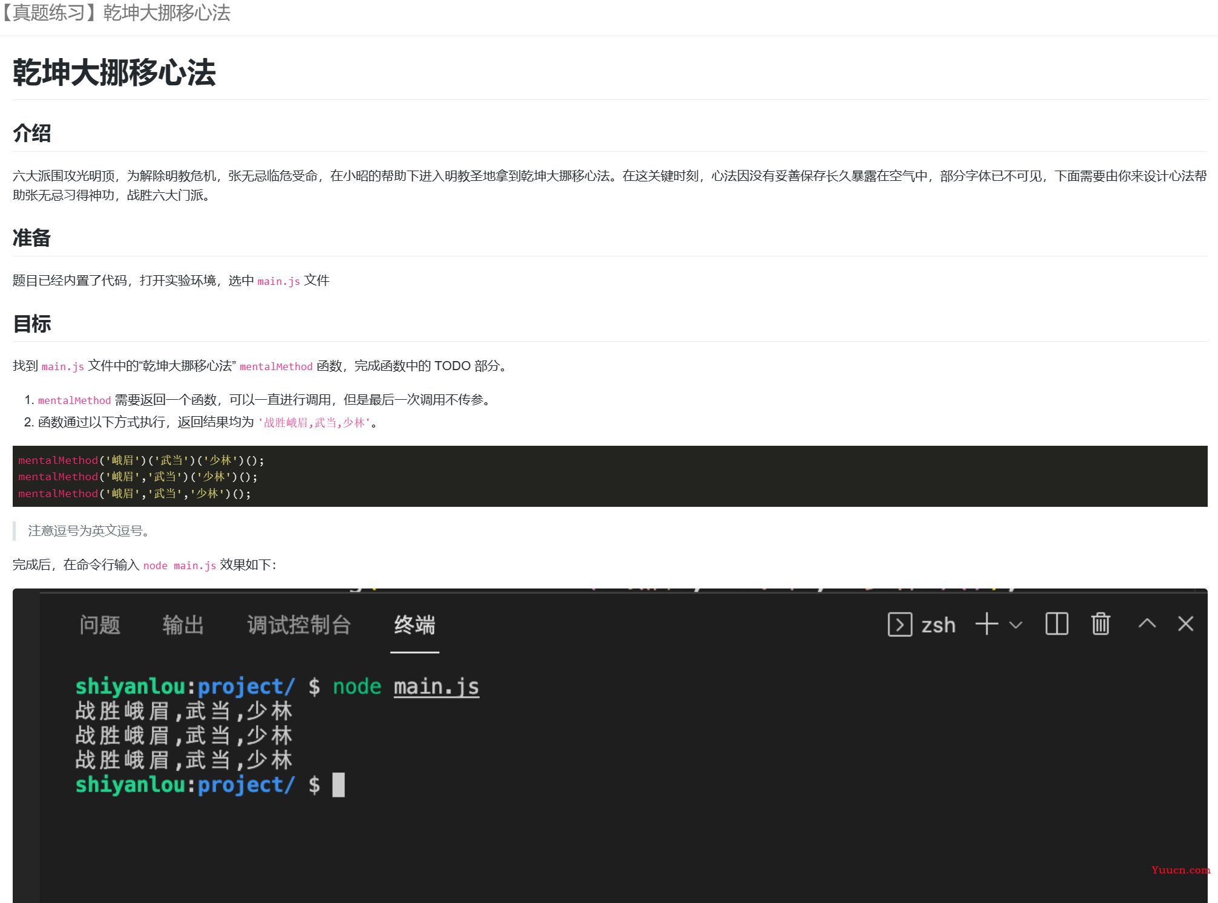This screenshot has width=1218, height=903.
Task: Click the underlined main.js in the terminal command
Action: (x=436, y=687)
